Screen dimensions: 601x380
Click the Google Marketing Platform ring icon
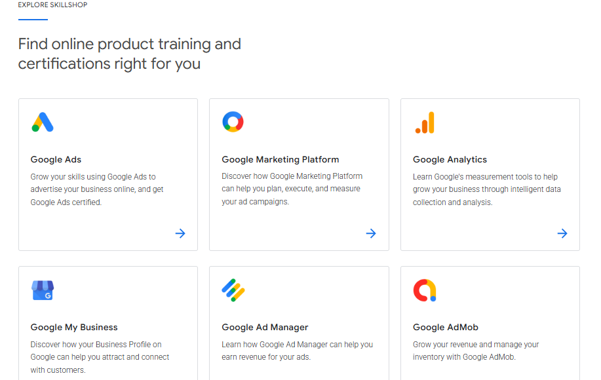pos(233,122)
